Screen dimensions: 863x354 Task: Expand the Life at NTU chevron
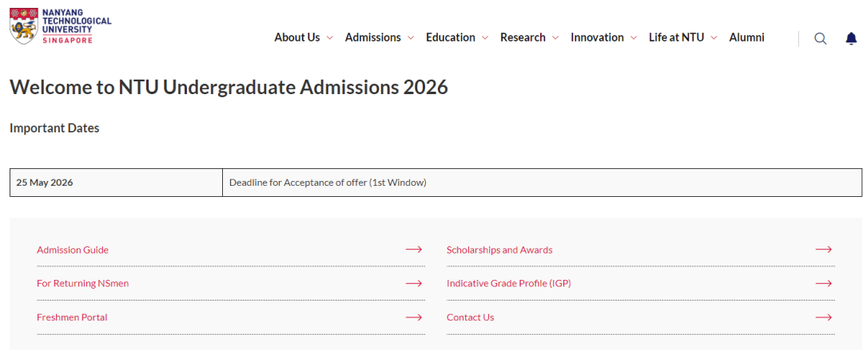pos(714,37)
